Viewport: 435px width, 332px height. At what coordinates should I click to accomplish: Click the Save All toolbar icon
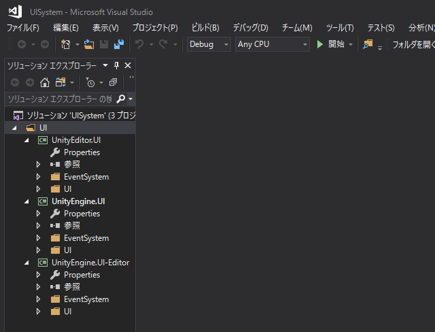[x=119, y=44]
